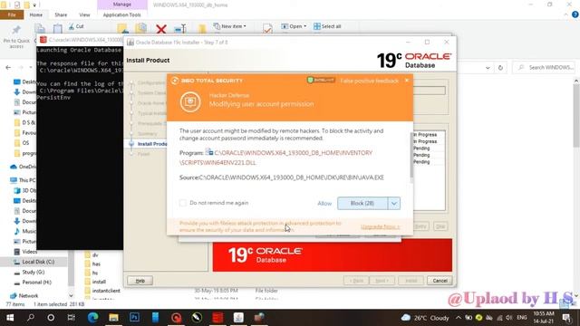
Task: Select Videos in navigation pane
Action: point(25,252)
